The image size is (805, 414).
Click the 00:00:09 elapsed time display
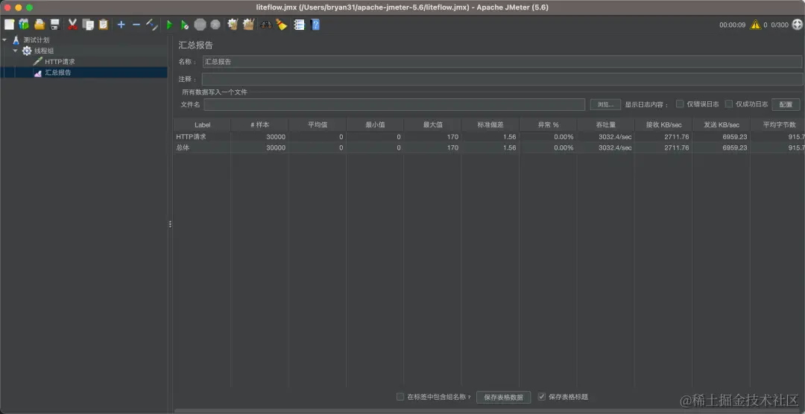pos(732,25)
